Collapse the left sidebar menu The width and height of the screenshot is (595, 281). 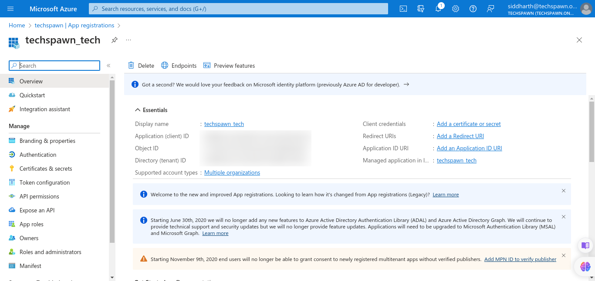(x=108, y=66)
